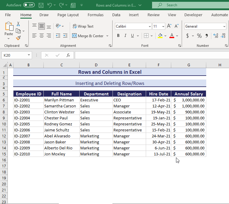
Task: Toggle Align Right
Action: pyautogui.click(x=49, y=36)
